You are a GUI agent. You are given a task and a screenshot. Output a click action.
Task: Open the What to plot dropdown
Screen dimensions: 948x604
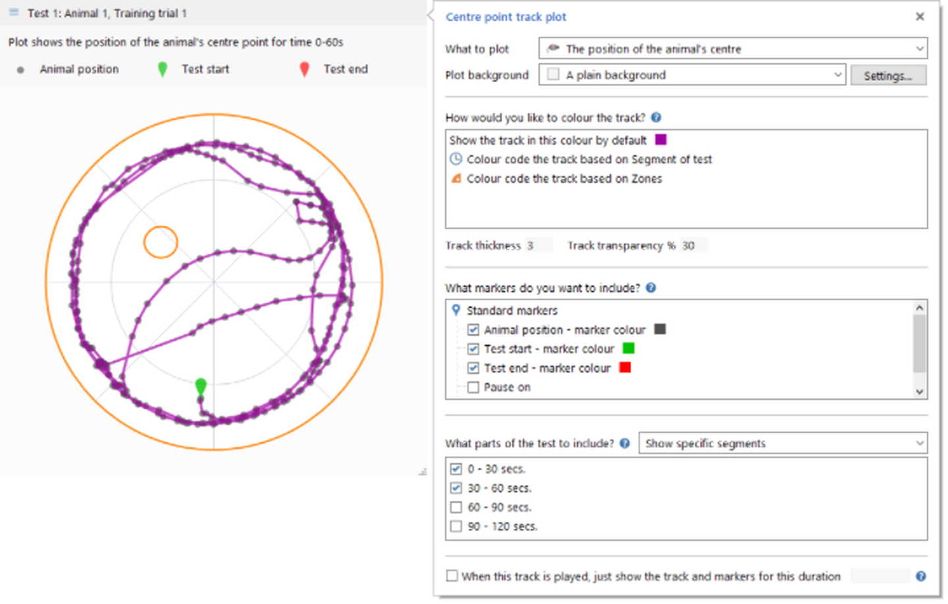732,49
